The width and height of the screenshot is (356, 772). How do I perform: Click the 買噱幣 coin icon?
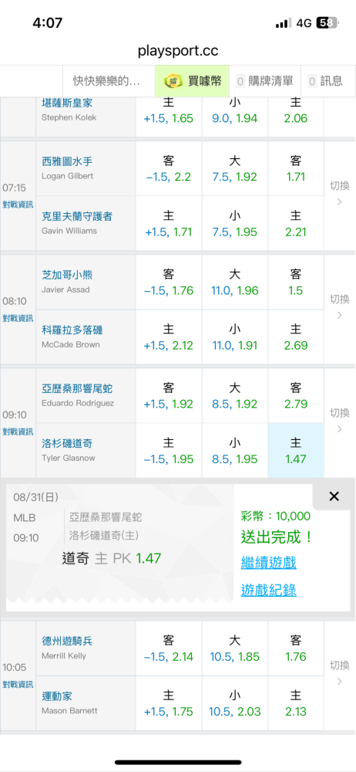[172, 81]
